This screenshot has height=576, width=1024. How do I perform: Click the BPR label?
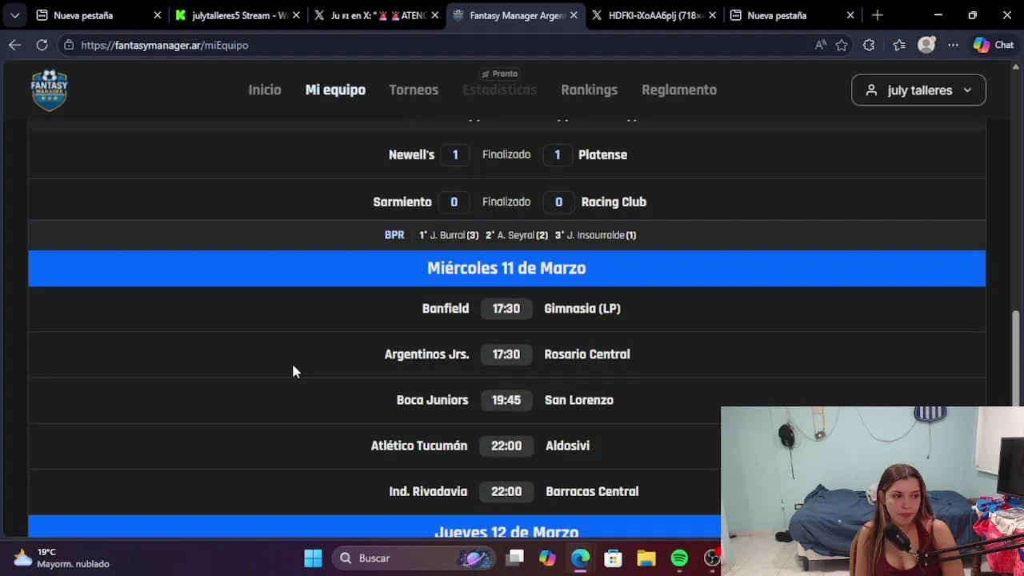tap(394, 235)
